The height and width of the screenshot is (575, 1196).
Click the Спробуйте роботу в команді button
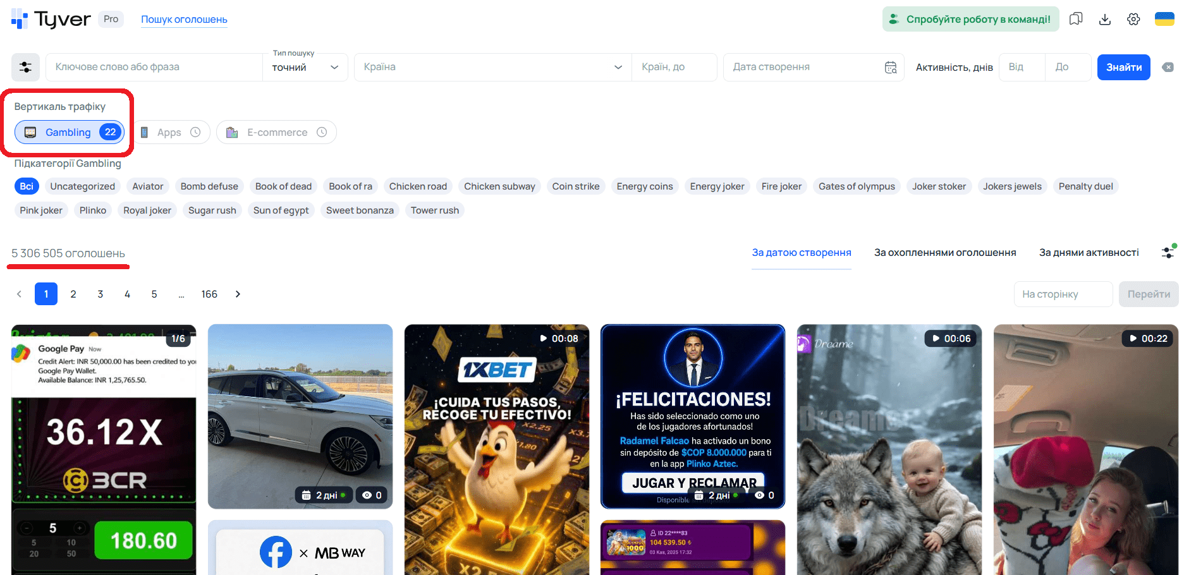pos(971,19)
